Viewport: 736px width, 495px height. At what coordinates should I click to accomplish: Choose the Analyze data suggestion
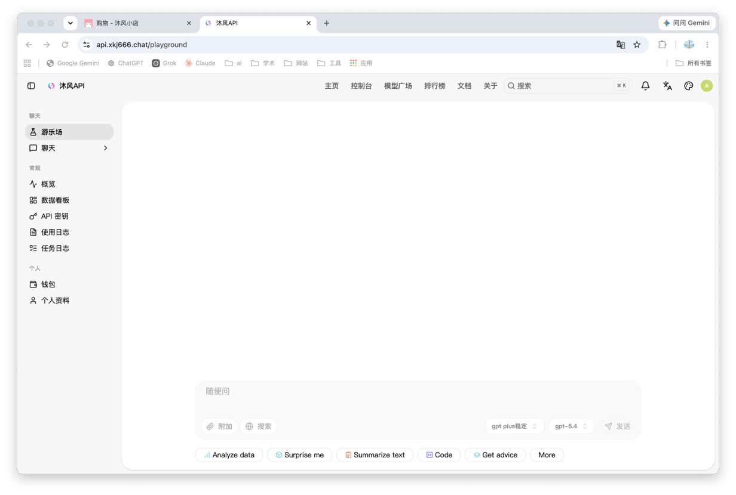click(x=229, y=455)
